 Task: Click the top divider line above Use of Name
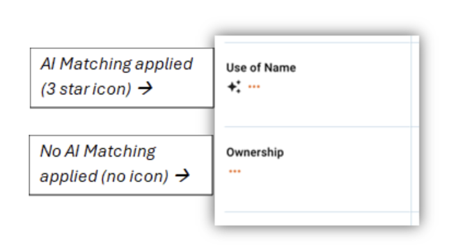(322, 43)
